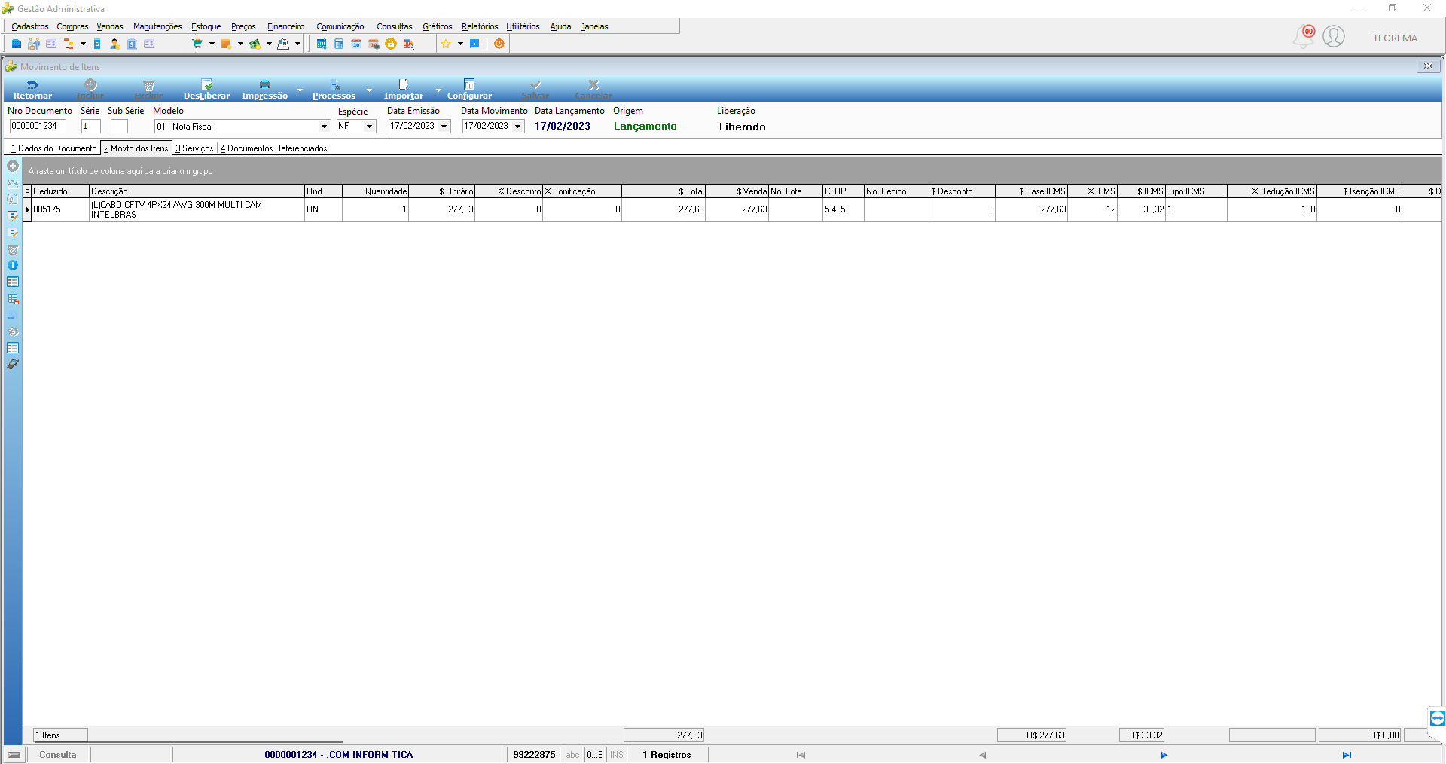Click the Retornar button
The image size is (1446, 764).
pyautogui.click(x=32, y=90)
